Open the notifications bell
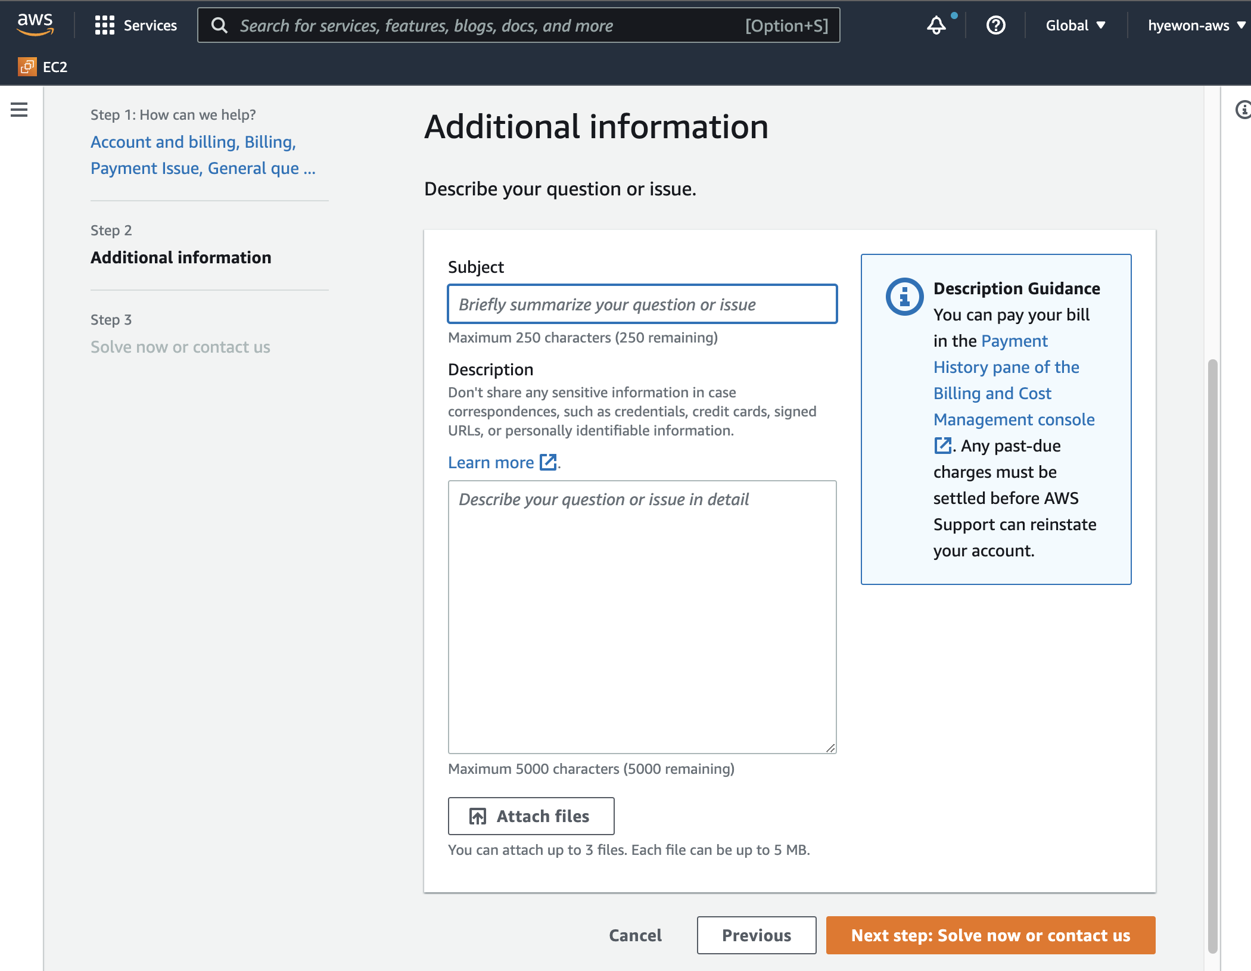Screen dimensions: 1251x971 [x=936, y=26]
